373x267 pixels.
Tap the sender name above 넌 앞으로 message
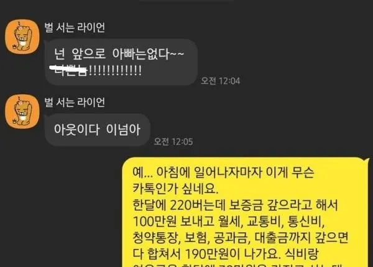(x=75, y=27)
